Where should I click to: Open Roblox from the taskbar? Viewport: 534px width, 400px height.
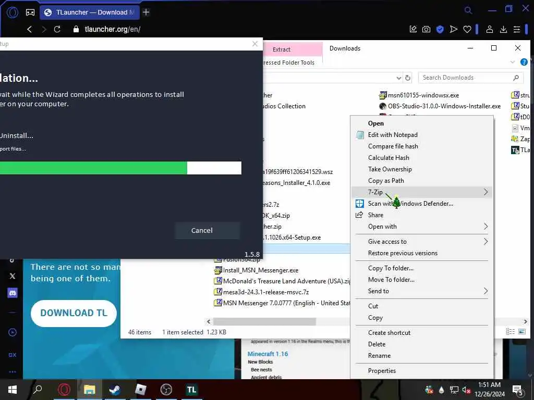point(140,390)
